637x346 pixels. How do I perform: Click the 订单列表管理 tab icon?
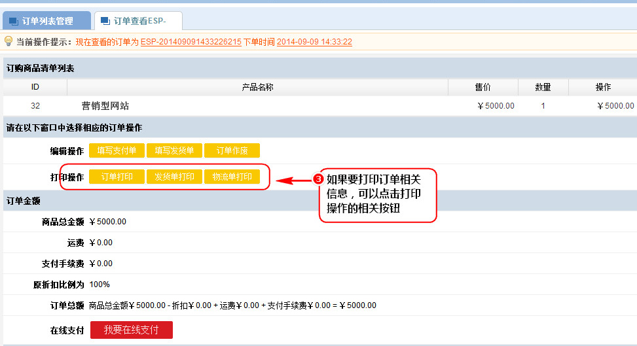tap(14, 22)
